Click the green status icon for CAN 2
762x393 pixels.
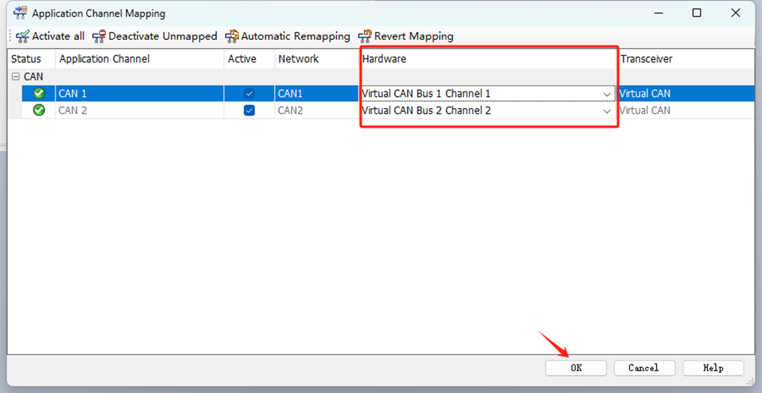(x=39, y=110)
